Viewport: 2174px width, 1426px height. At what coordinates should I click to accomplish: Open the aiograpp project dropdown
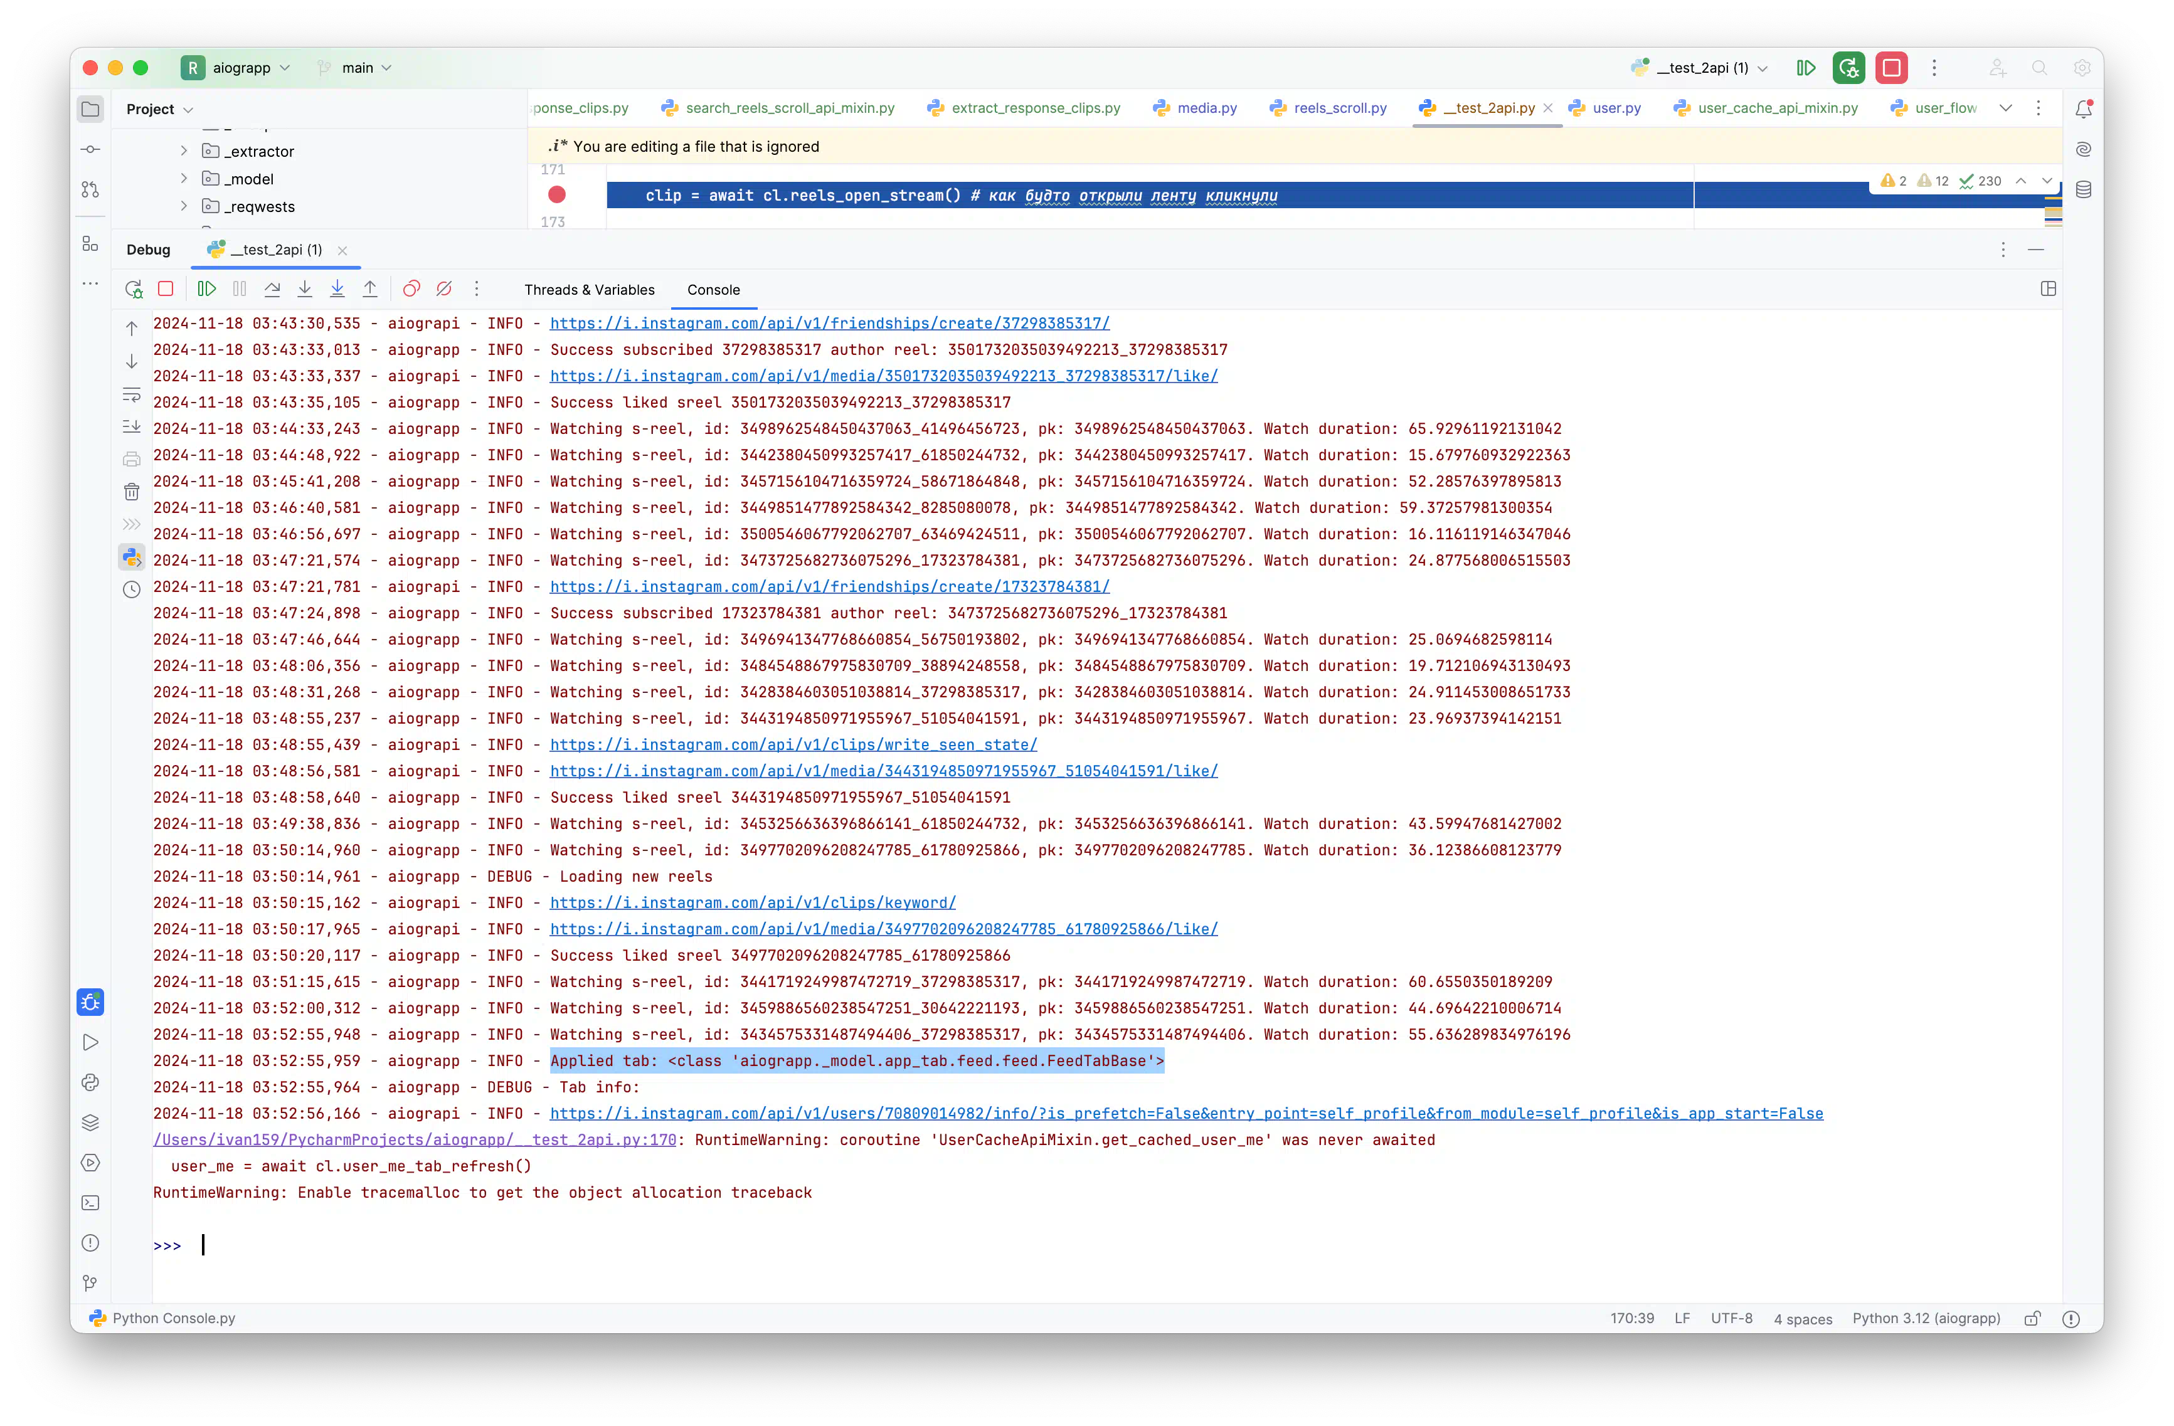[236, 68]
